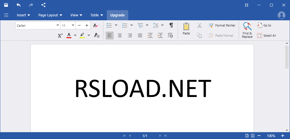Click the Format Painter button
Viewport: 290px width, 139px height.
pyautogui.click(x=222, y=25)
